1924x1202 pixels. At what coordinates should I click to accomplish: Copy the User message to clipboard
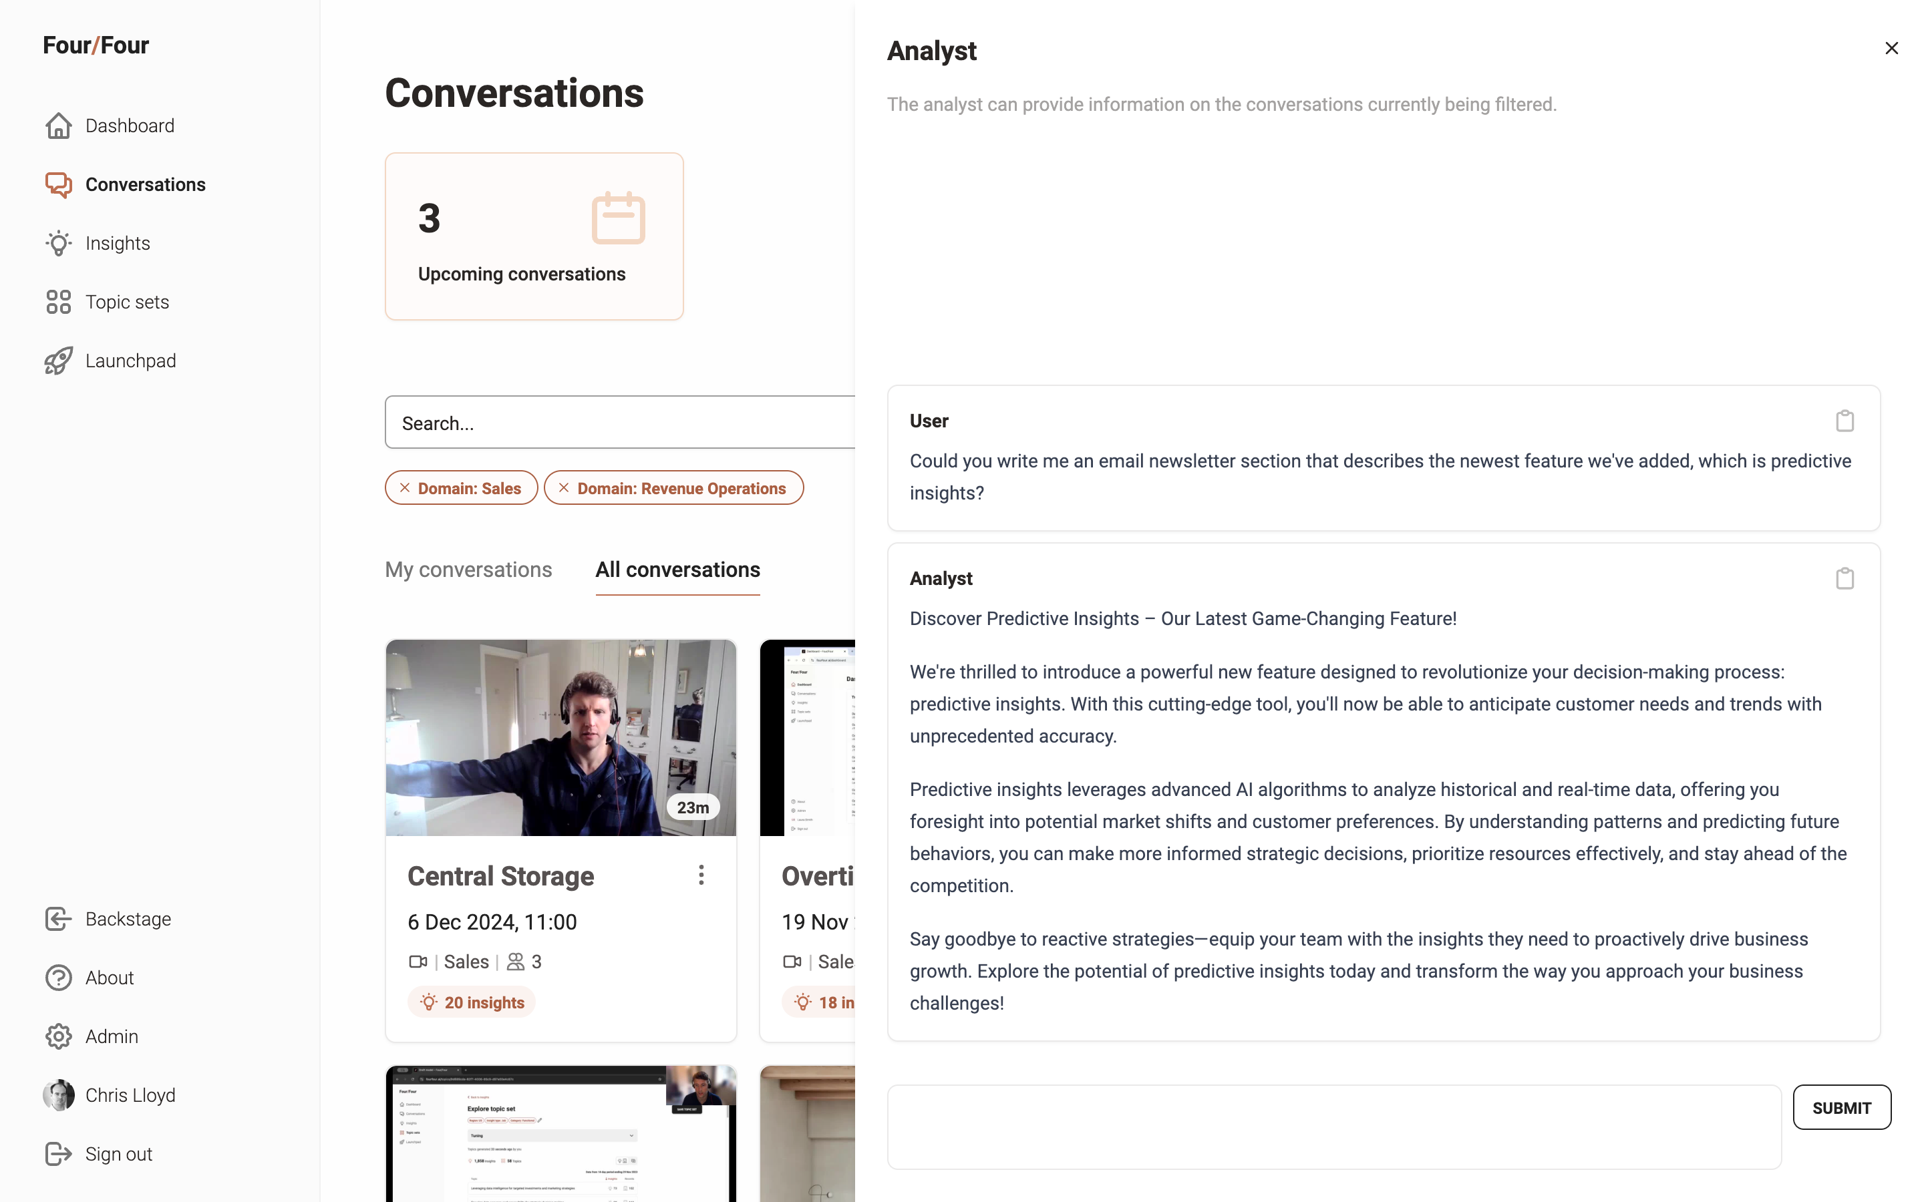click(x=1844, y=421)
